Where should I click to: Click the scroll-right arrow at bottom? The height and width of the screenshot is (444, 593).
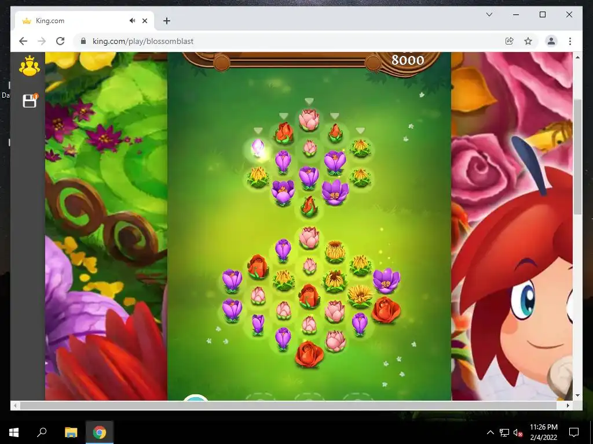568,405
